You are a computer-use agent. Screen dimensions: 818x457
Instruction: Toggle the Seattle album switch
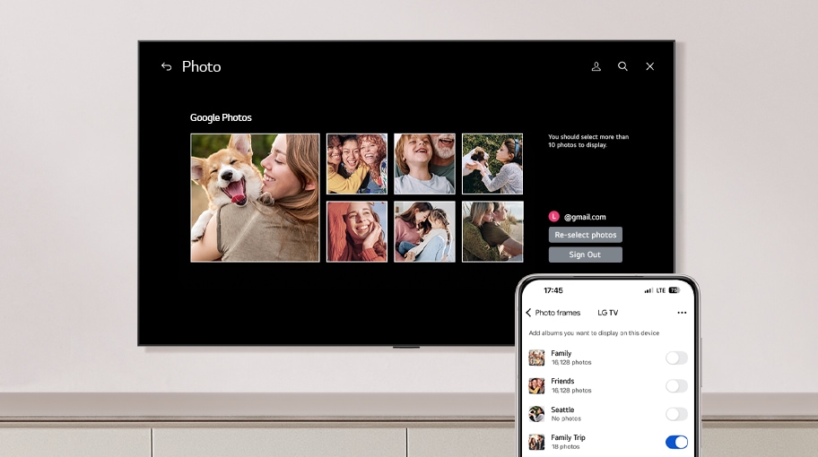click(676, 414)
